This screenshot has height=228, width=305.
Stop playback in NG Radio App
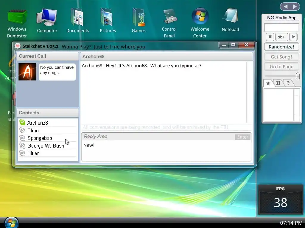(x=270, y=37)
